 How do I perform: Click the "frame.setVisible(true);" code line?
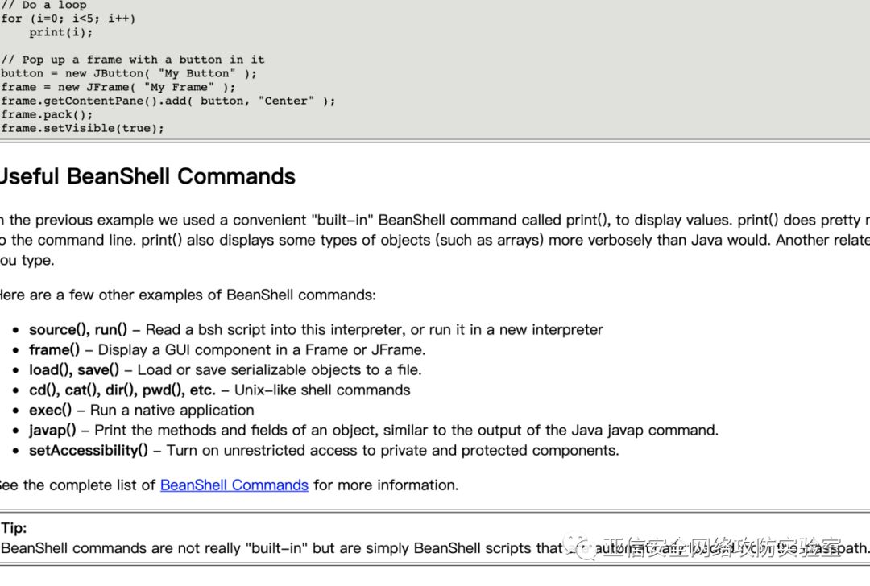coord(82,128)
